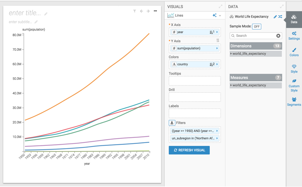Click the load filters download icon
Screen dimensions: 302x187
(172, 123)
